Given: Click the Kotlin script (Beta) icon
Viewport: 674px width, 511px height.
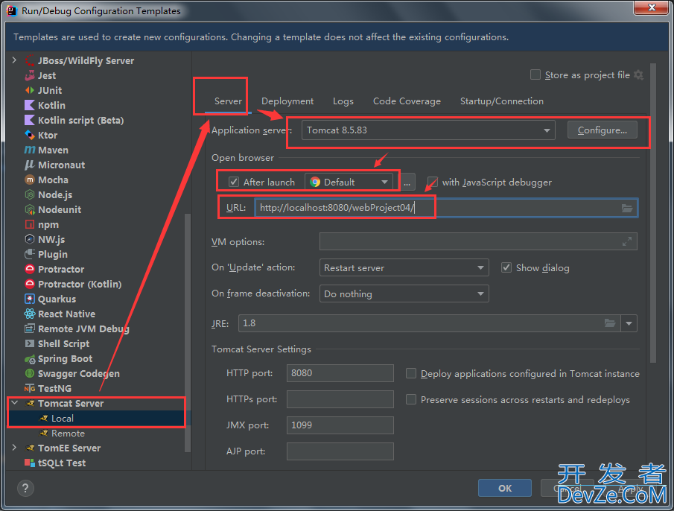Looking at the screenshot, I should pos(30,121).
